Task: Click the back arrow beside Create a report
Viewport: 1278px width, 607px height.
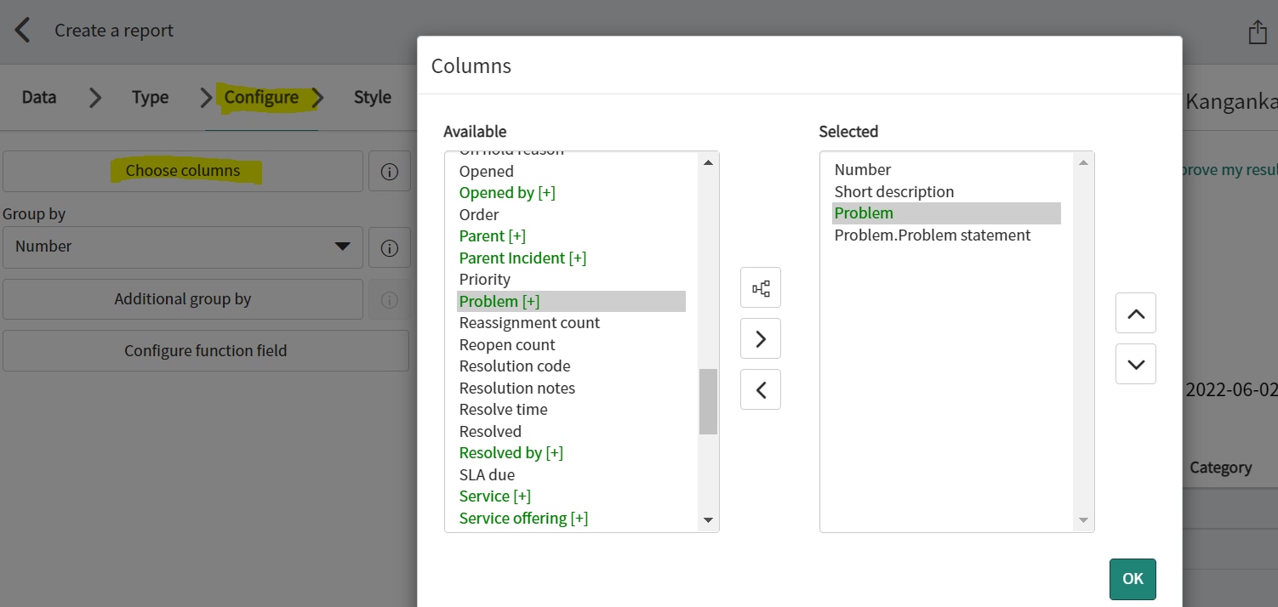Action: click(x=21, y=29)
